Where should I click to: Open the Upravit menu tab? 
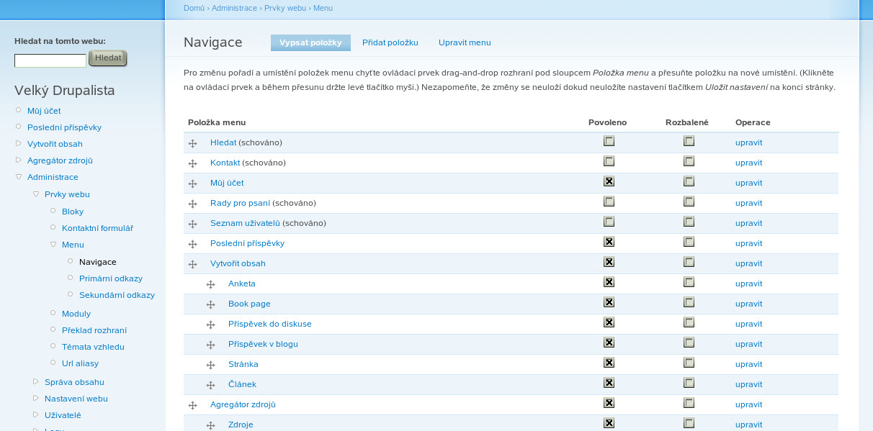point(465,42)
